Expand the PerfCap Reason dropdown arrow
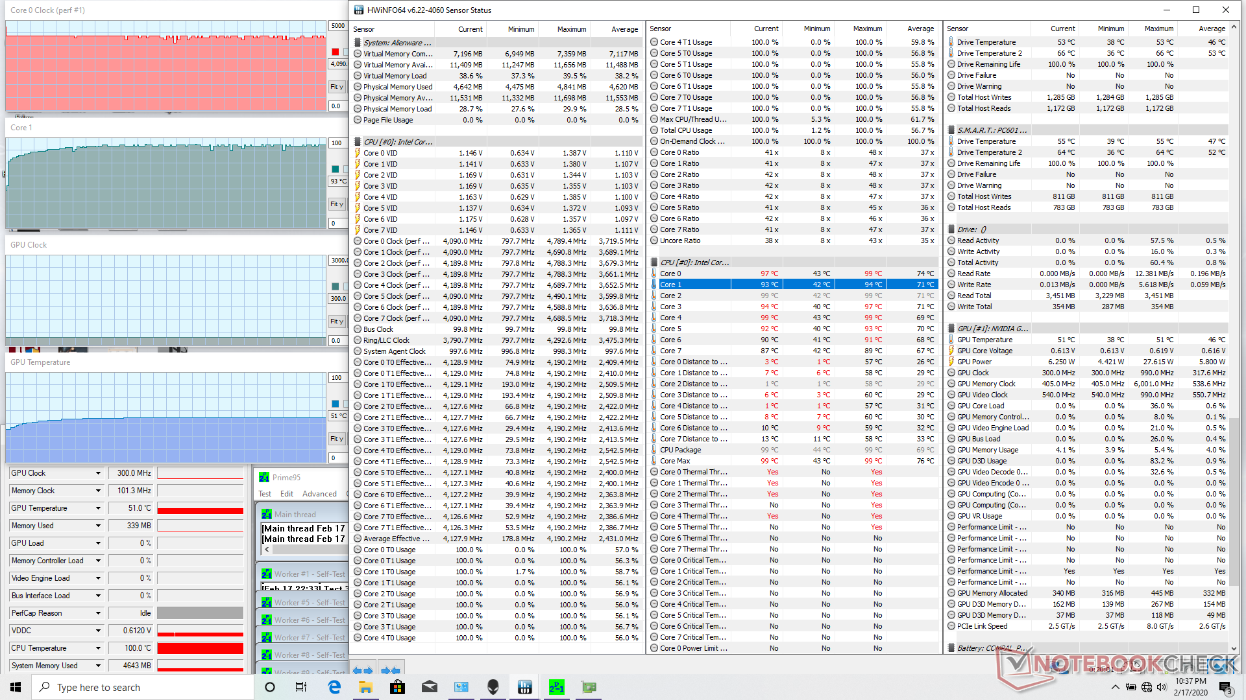Viewport: 1246px width, 700px height. [x=98, y=613]
